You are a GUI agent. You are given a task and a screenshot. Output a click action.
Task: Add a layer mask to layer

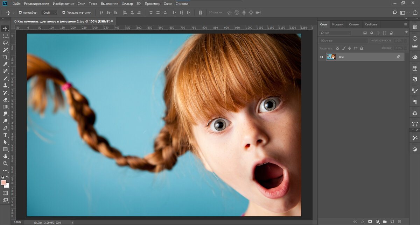click(370, 222)
